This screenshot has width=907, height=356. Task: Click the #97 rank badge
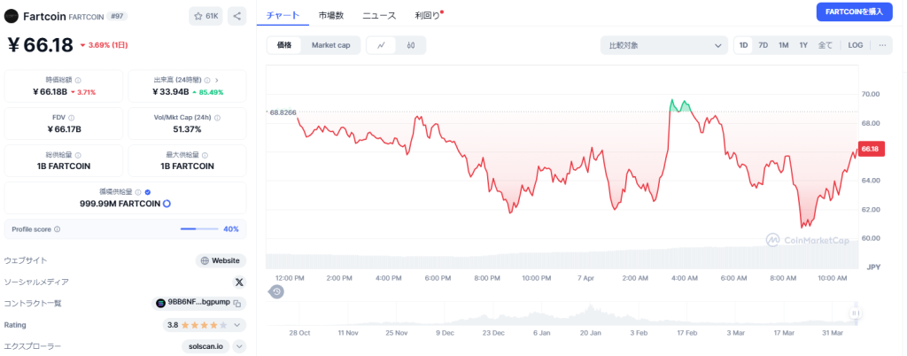point(118,16)
